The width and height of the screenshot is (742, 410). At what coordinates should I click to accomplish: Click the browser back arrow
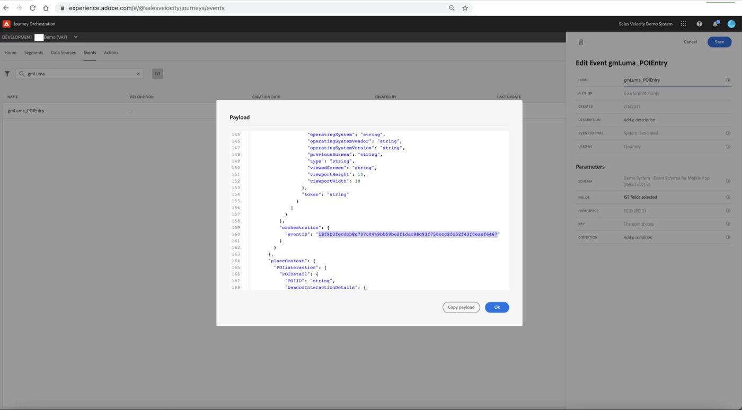(x=6, y=8)
